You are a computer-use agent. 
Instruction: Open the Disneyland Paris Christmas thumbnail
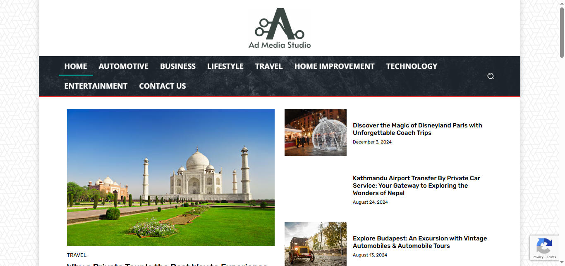pyautogui.click(x=316, y=132)
